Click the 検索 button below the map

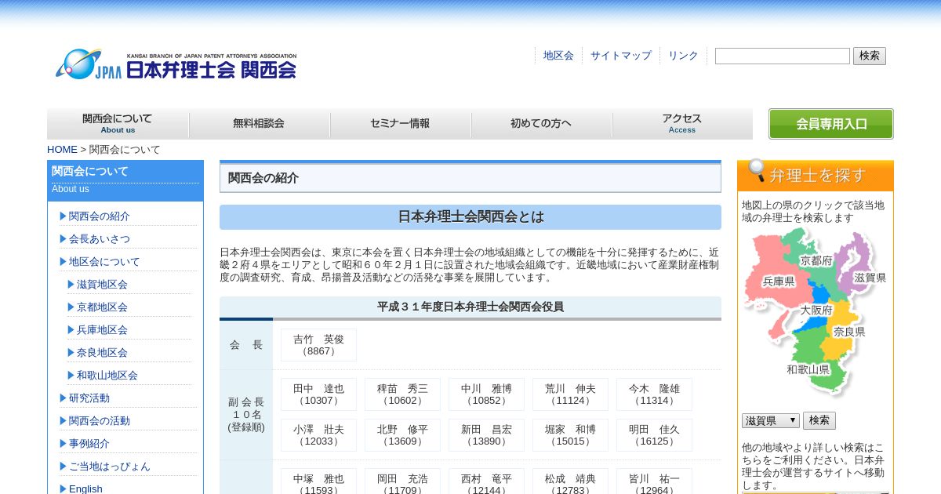coord(819,420)
